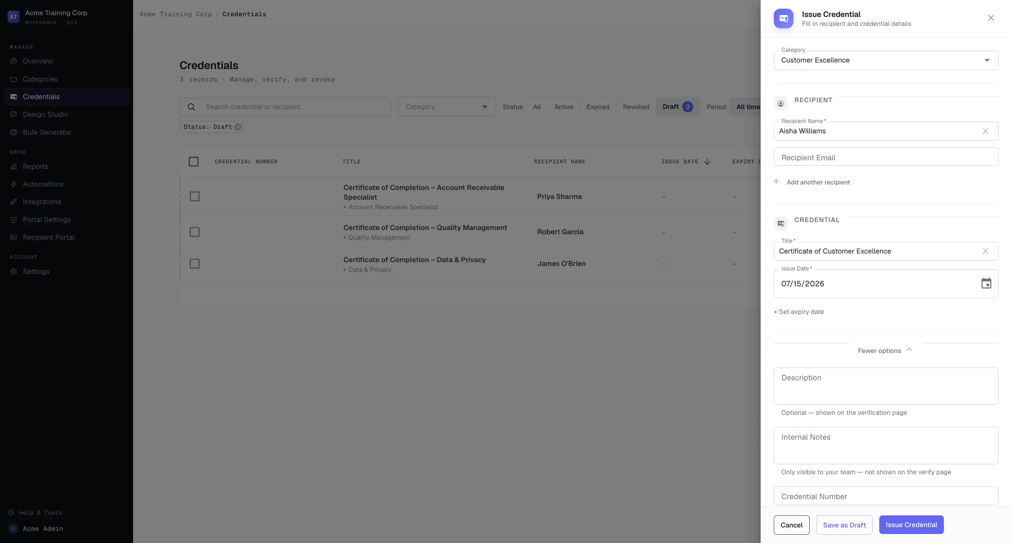Select the Expired status tab
This screenshot has width=1012, height=543.
click(597, 107)
